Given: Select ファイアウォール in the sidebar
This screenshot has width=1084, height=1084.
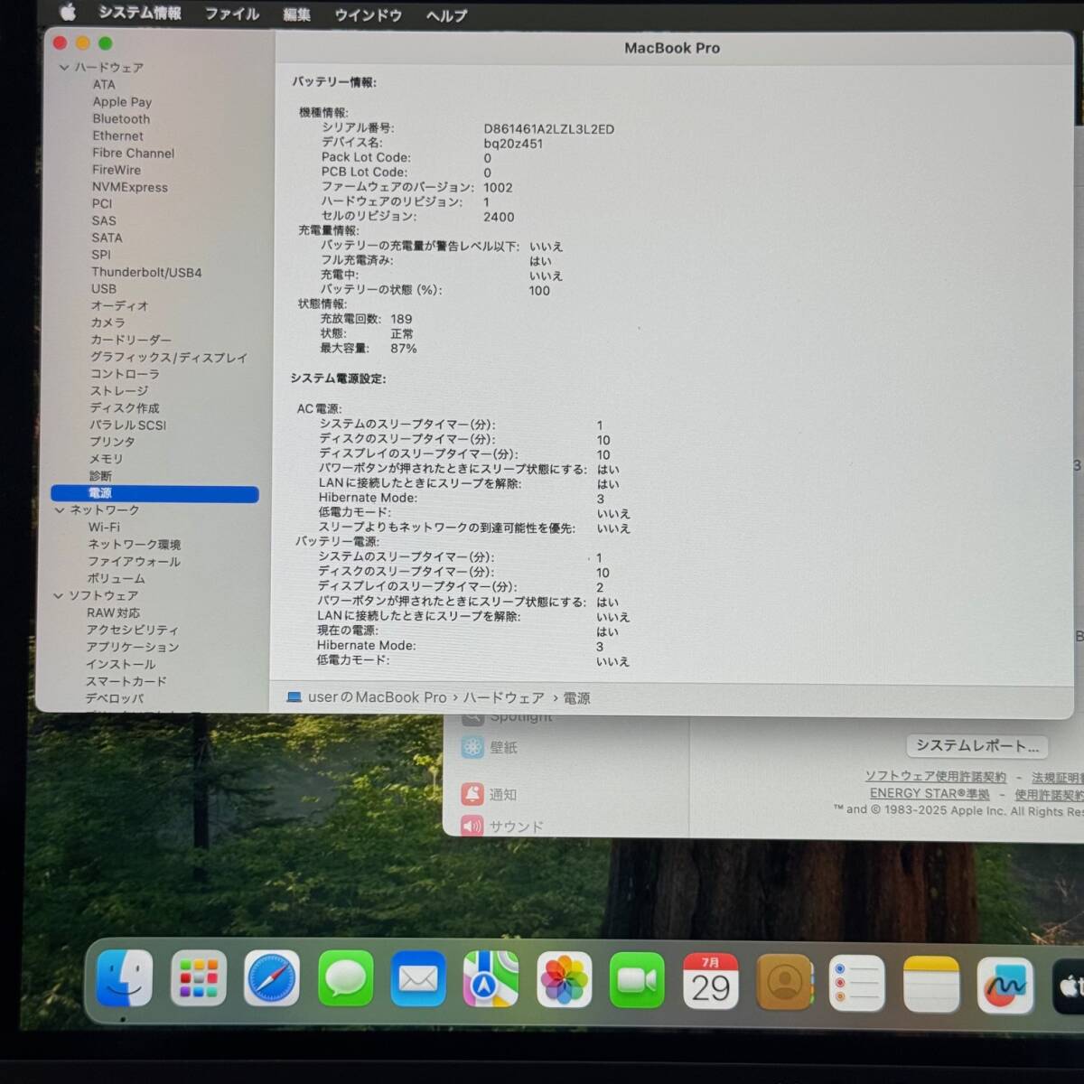Looking at the screenshot, I should pyautogui.click(x=134, y=562).
